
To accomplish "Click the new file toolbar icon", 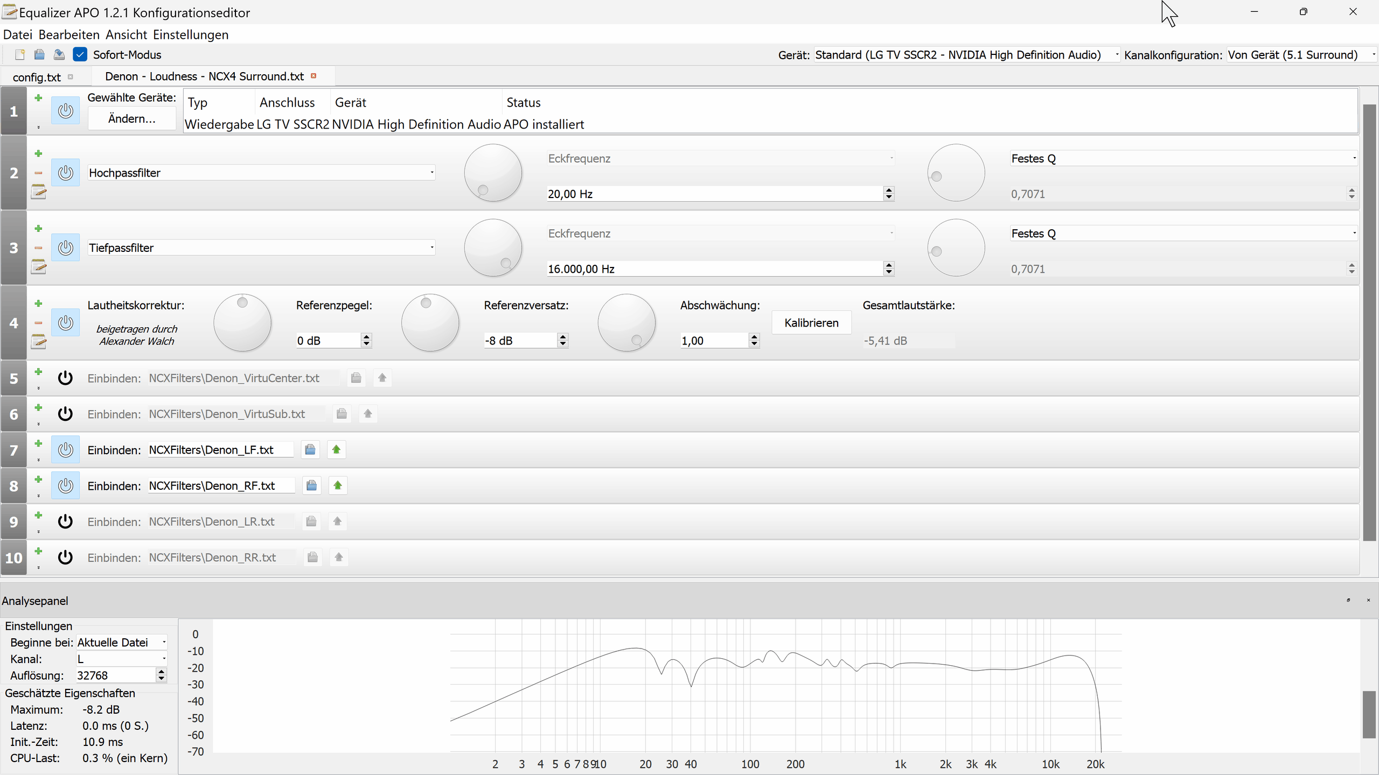I will [20, 54].
